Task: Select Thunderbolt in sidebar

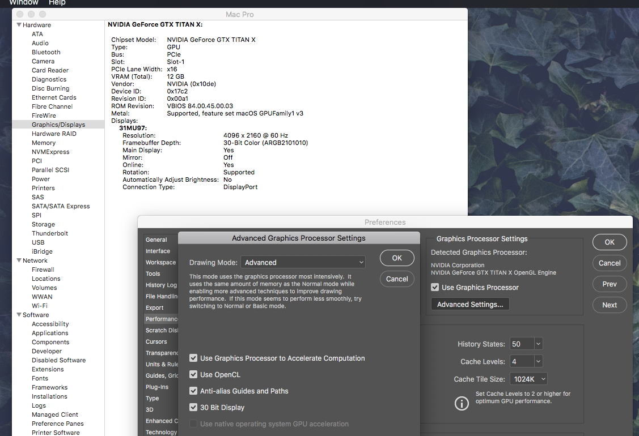Action: tap(50, 233)
